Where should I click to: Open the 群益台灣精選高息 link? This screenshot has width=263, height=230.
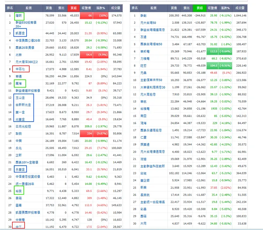point(152,30)
